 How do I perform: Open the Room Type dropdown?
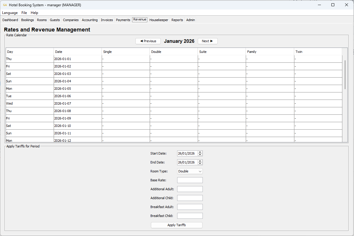pos(190,171)
